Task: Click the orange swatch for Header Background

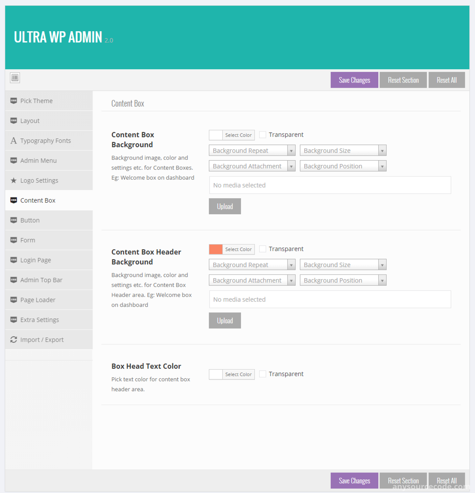Action: pos(216,249)
